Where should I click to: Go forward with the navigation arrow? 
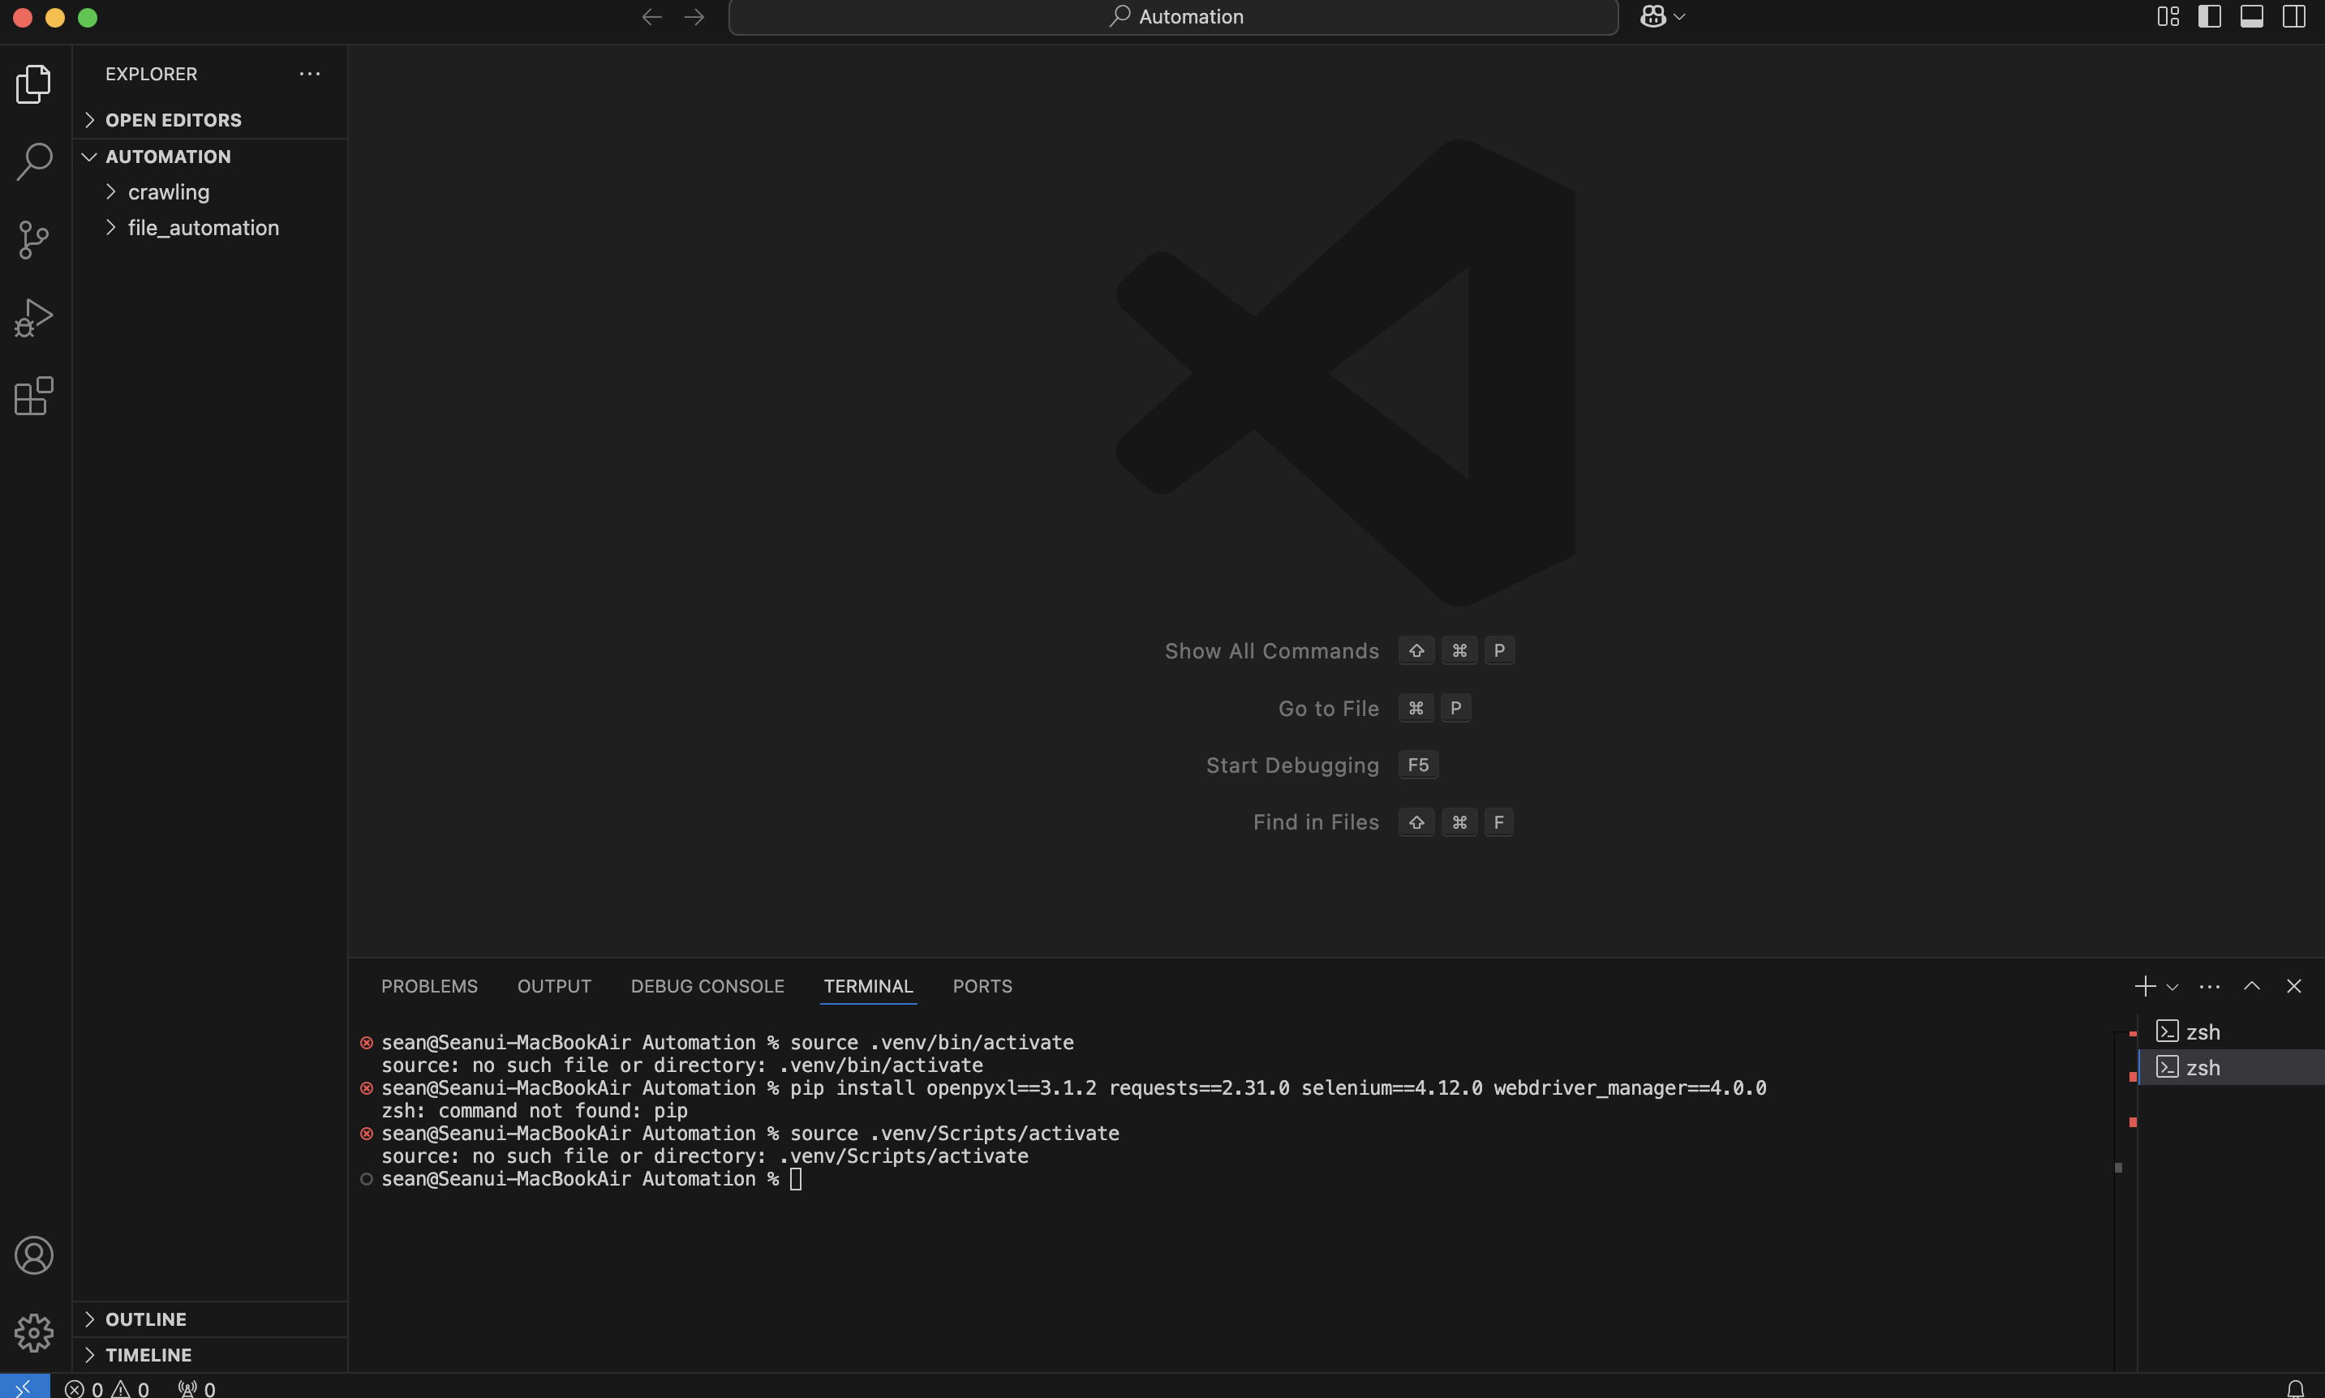(694, 17)
